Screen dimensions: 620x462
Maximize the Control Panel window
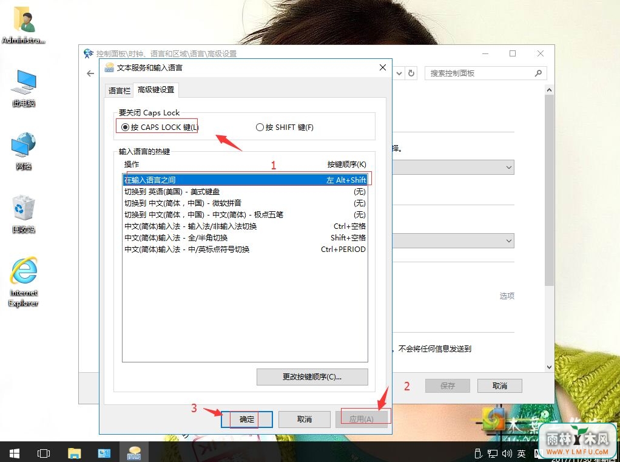(x=513, y=53)
